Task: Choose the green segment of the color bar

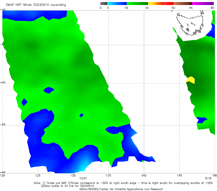Action: (137, 4)
